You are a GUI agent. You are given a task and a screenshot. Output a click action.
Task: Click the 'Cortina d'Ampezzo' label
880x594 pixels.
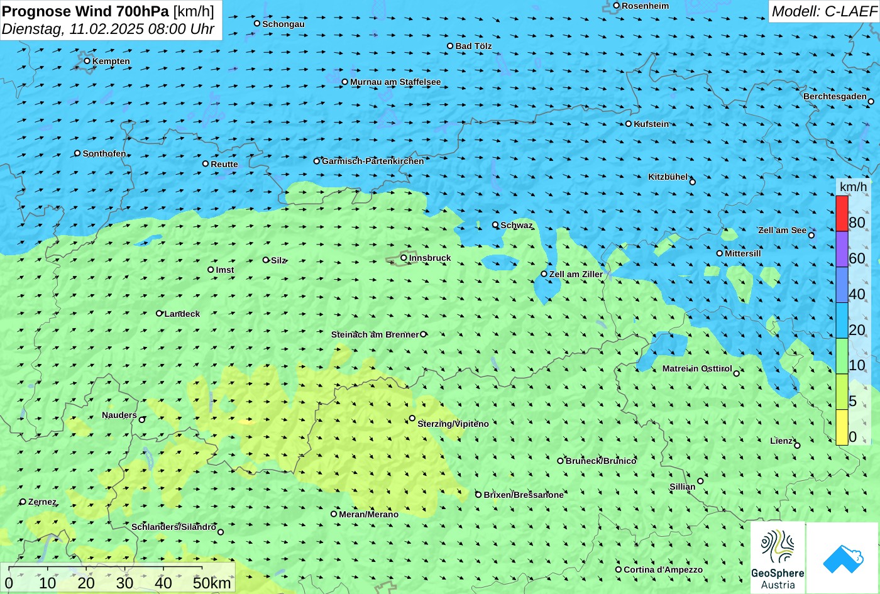(x=663, y=569)
